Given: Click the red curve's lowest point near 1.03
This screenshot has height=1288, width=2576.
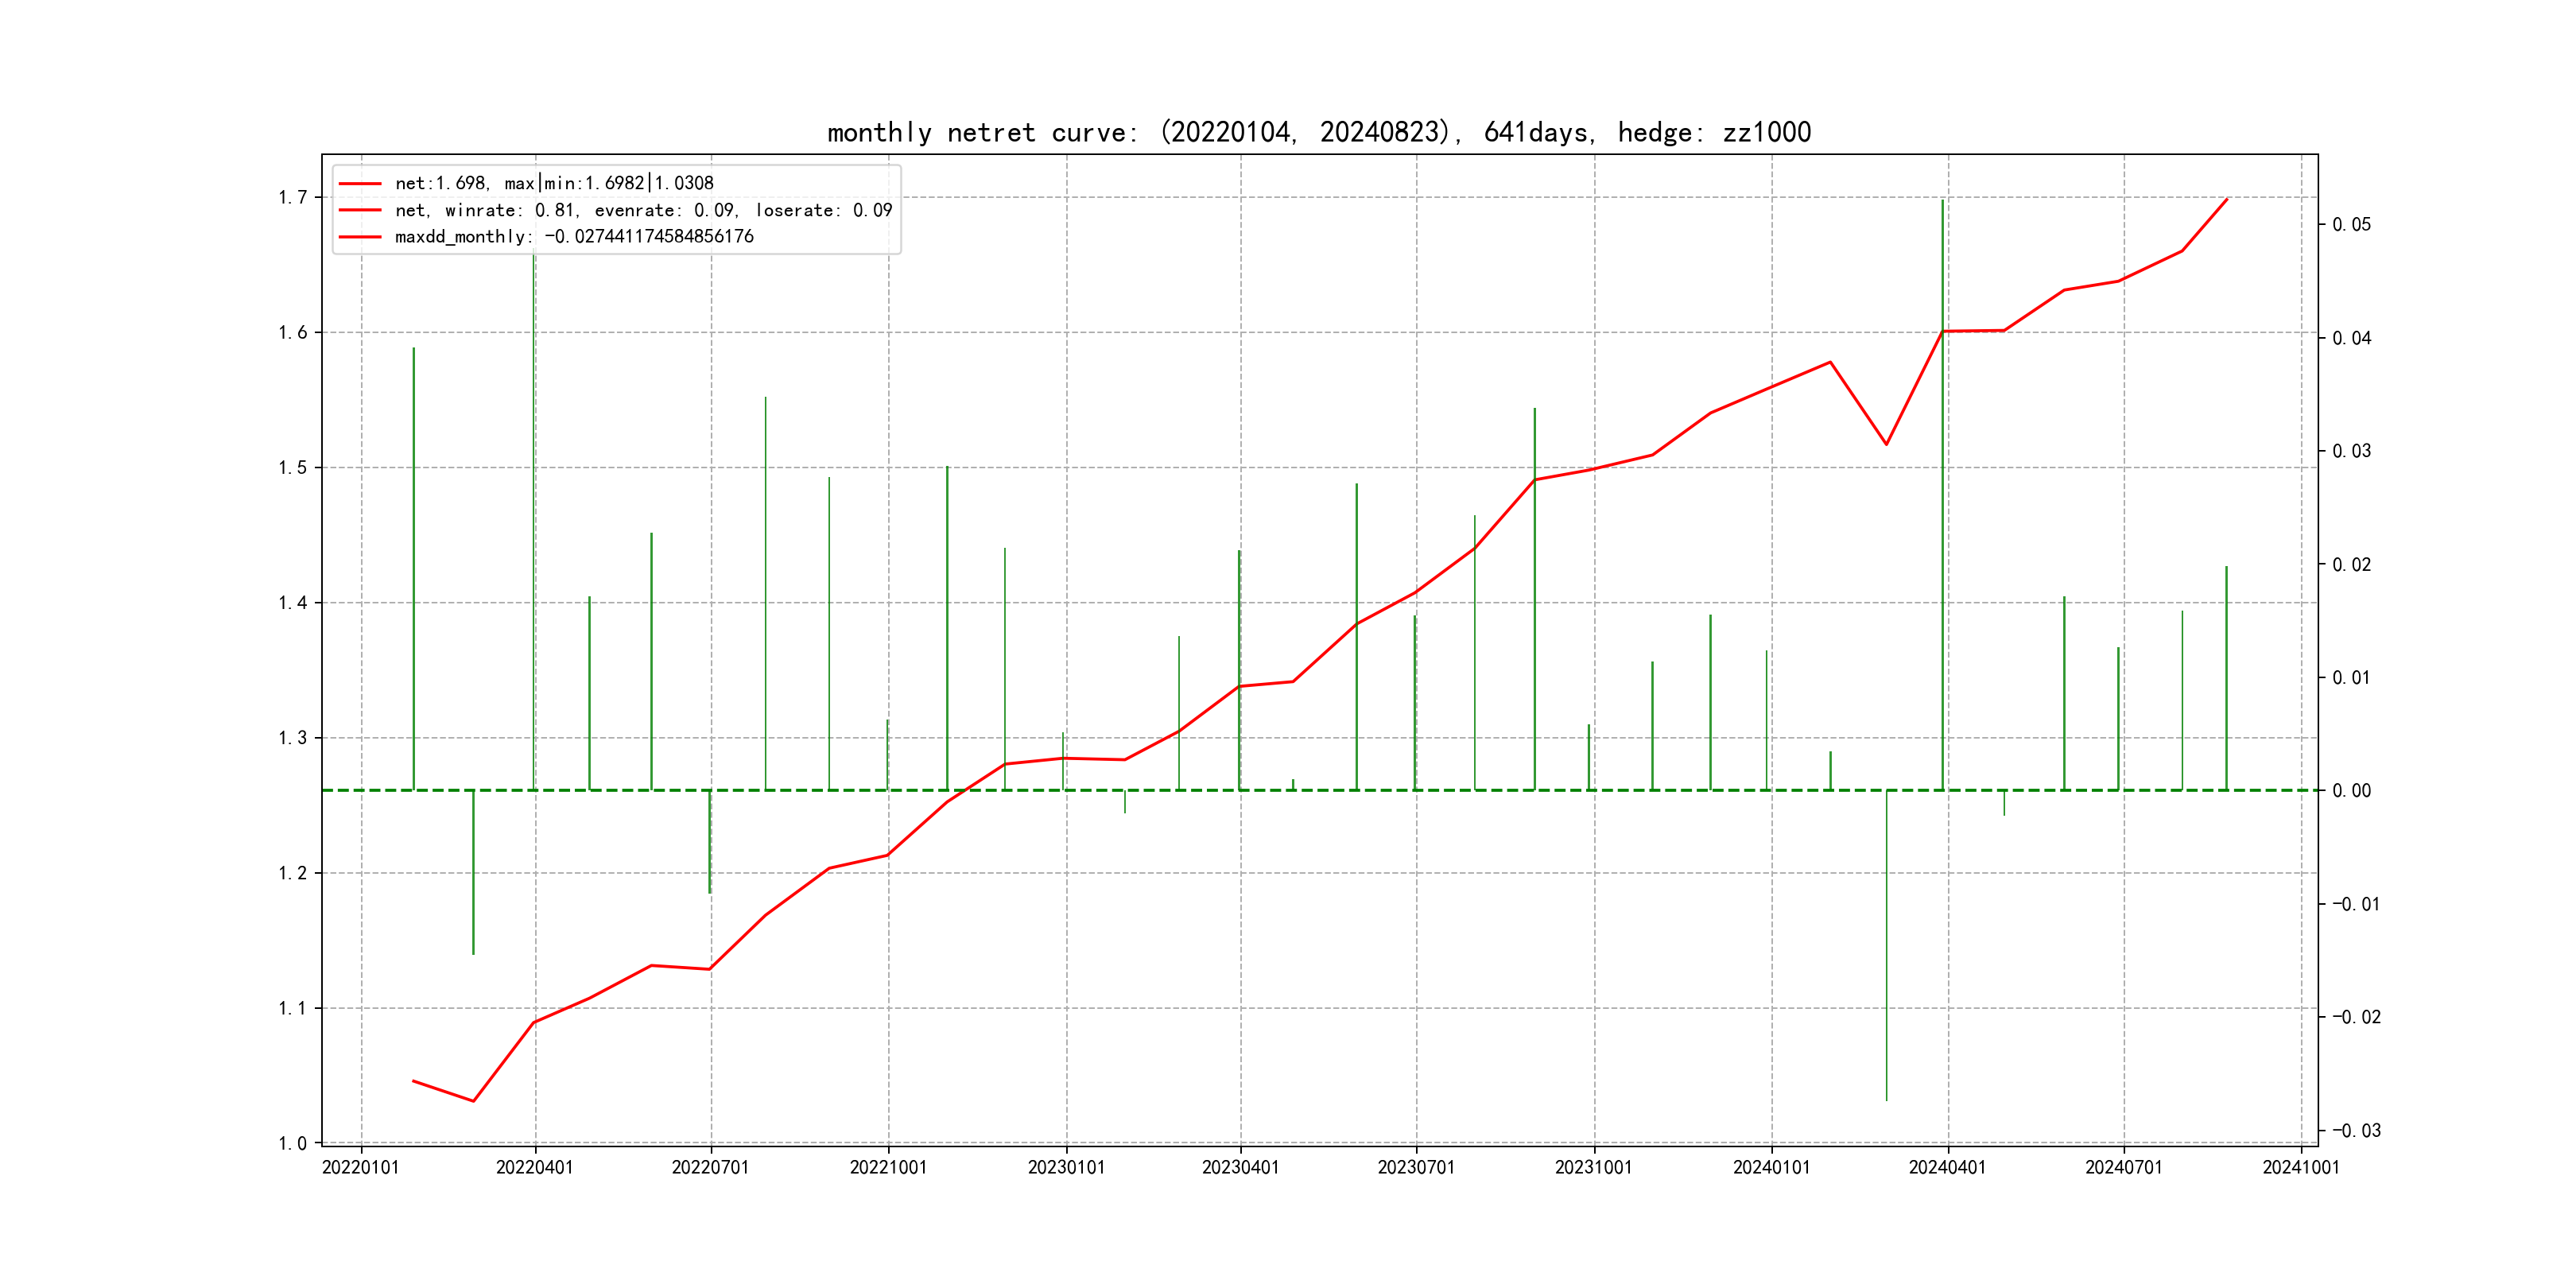Looking at the screenshot, I should tap(473, 1101).
